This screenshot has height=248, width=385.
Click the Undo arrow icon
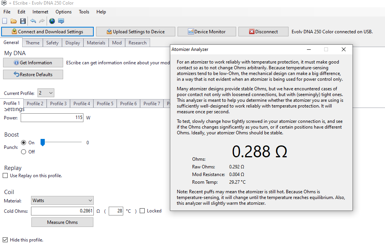tap(33, 21)
